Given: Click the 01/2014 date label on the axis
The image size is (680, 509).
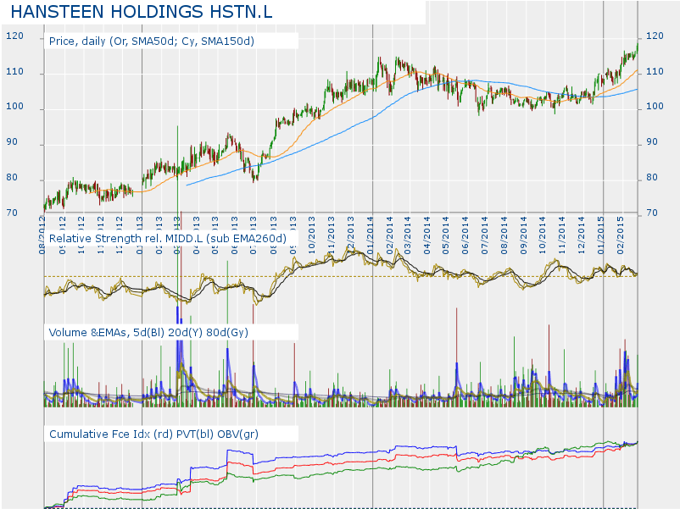Looking at the screenshot, I should pyautogui.click(x=370, y=231).
